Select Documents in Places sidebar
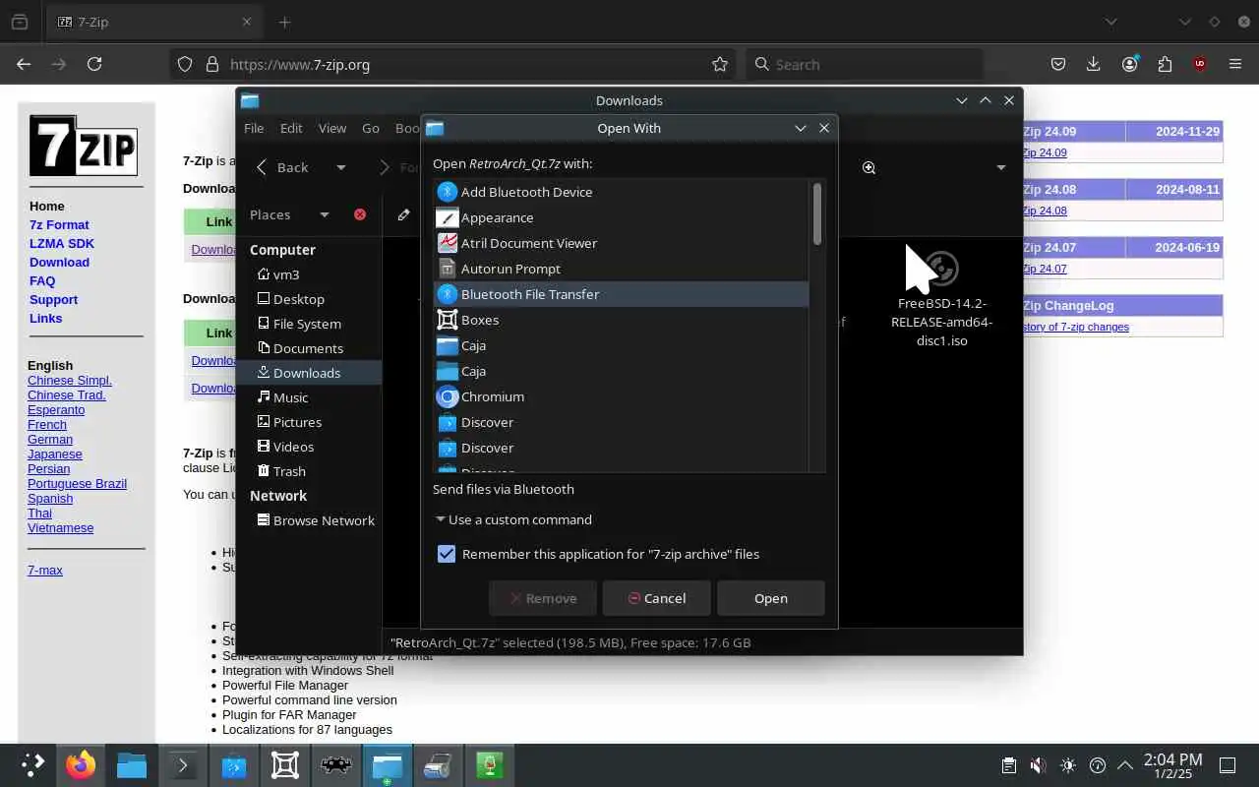The image size is (1259, 787). 309,348
